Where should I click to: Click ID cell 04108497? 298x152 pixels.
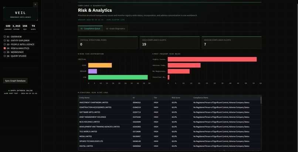pyautogui.click(x=142, y=136)
